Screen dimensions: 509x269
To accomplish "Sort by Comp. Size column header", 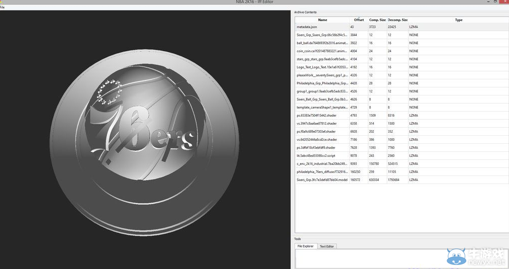I will [377, 20].
